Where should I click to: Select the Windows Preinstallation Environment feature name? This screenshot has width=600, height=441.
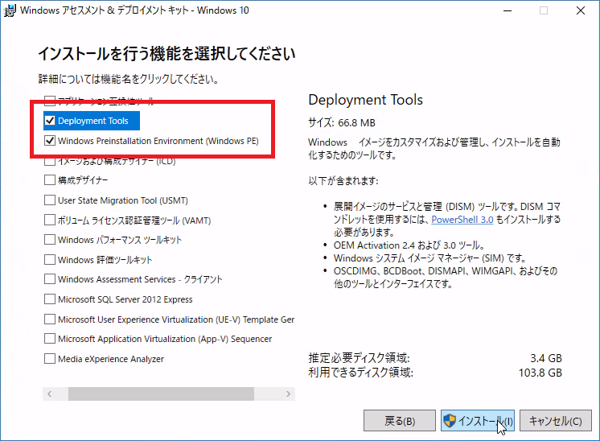tap(158, 141)
